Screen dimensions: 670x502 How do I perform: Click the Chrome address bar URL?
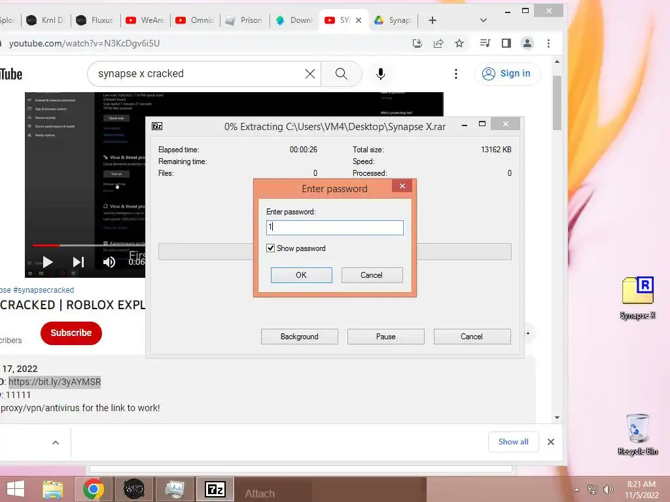(84, 43)
